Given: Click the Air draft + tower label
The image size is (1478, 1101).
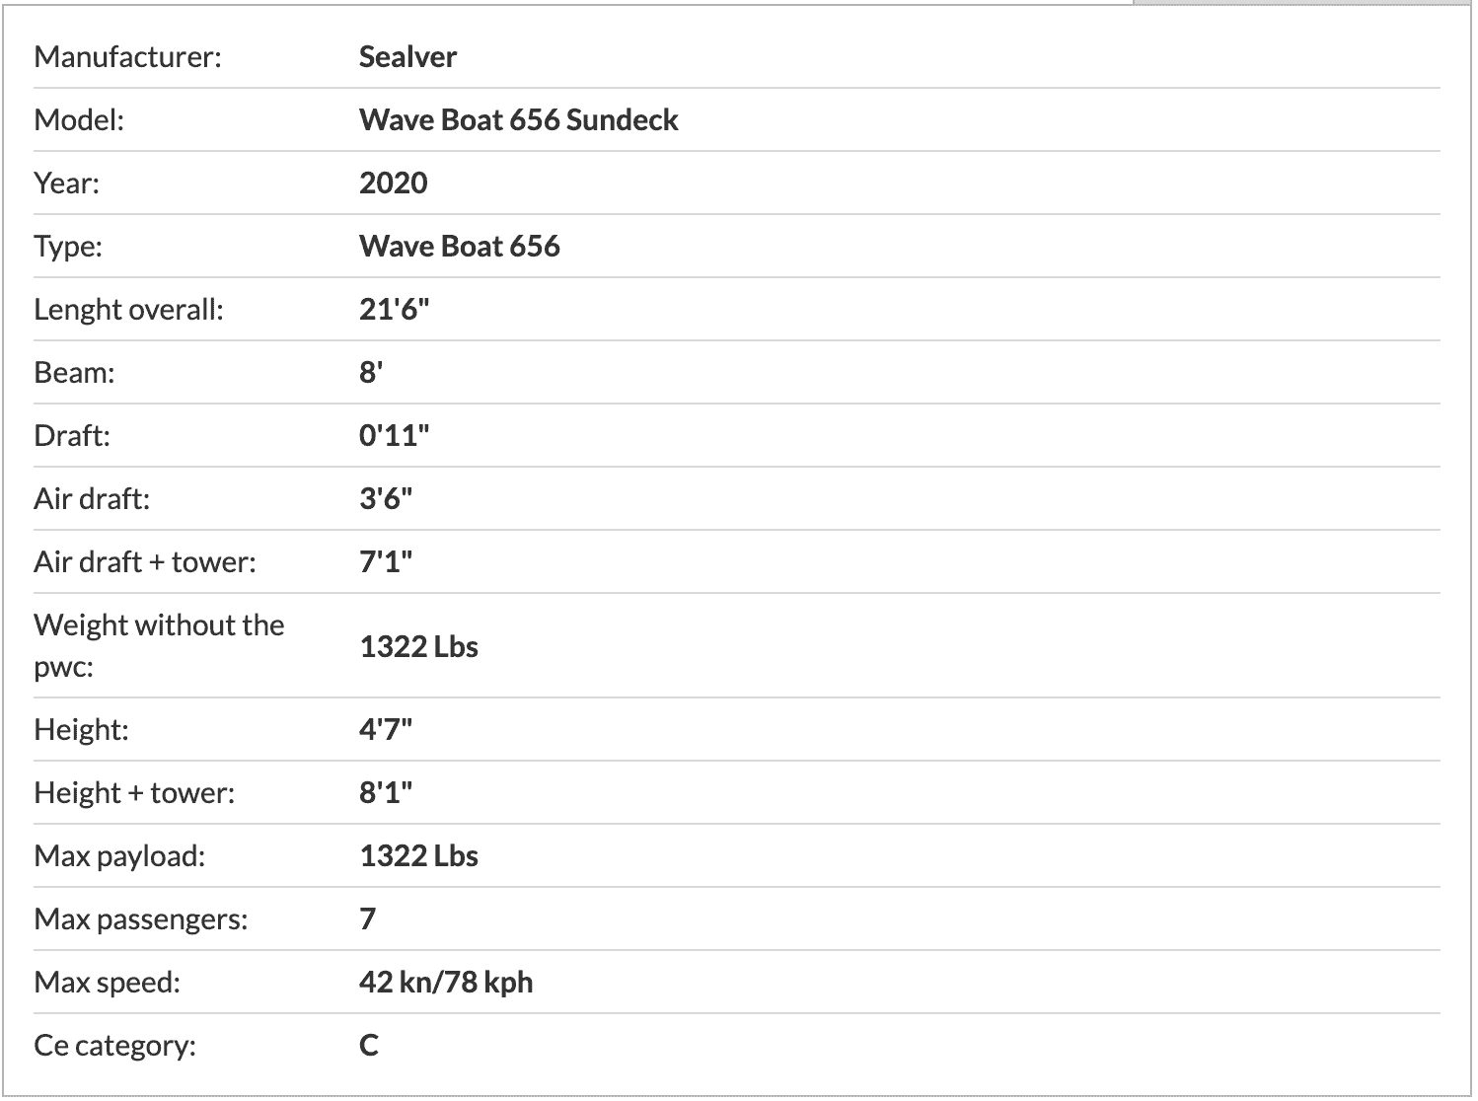Looking at the screenshot, I should (144, 561).
